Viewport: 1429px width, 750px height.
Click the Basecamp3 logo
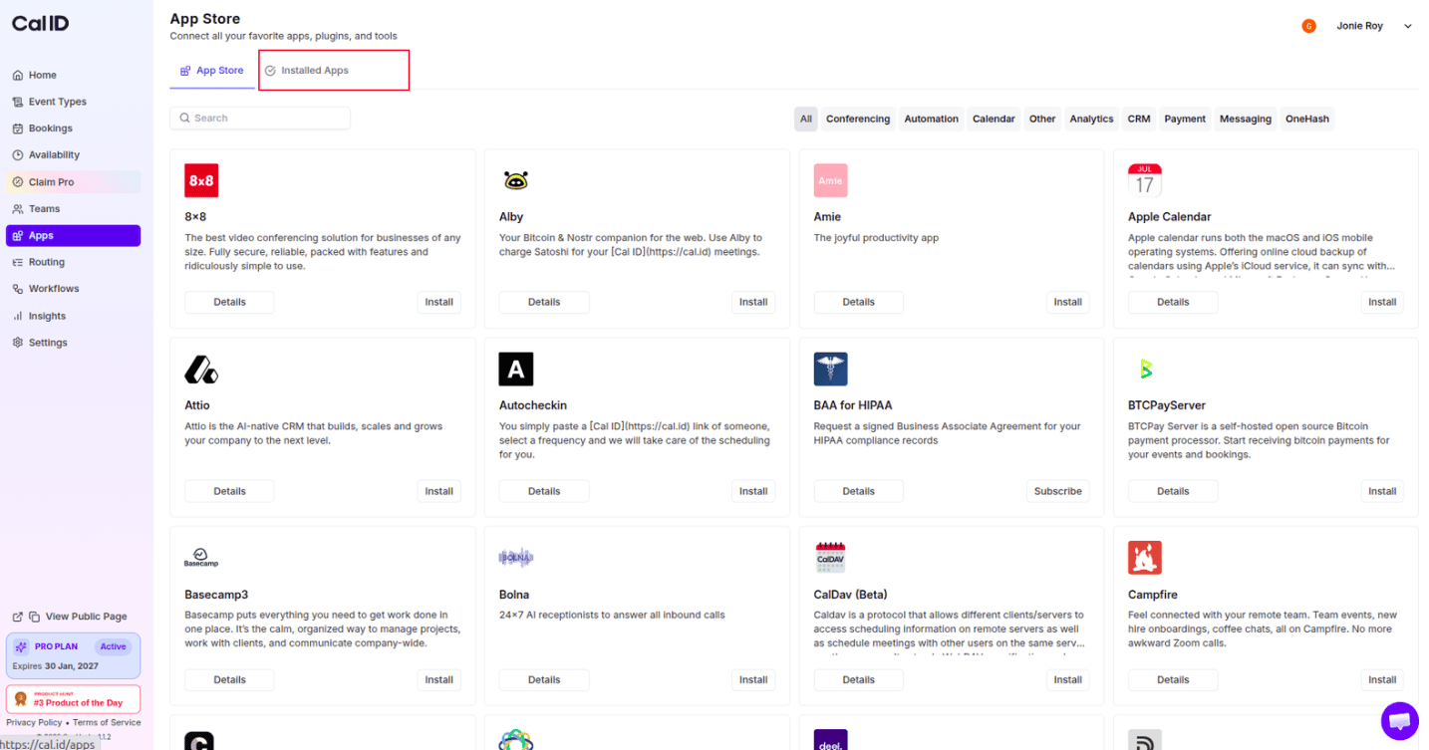click(201, 558)
